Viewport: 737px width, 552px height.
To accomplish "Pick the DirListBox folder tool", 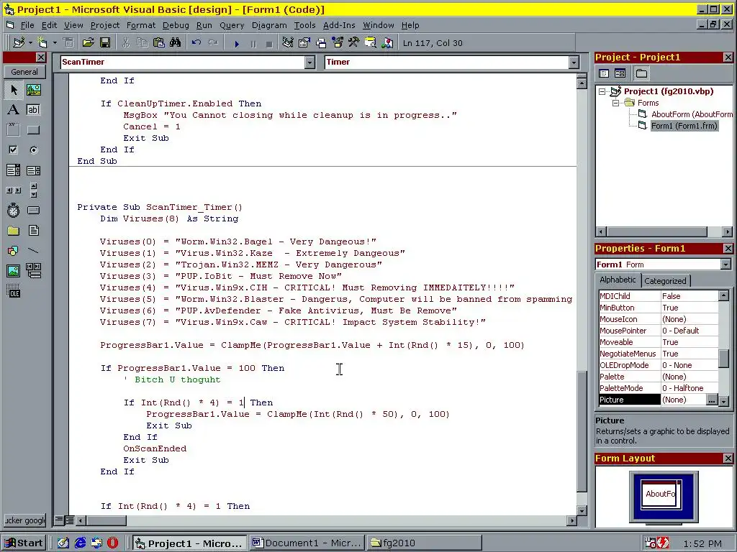I will pos(13,231).
